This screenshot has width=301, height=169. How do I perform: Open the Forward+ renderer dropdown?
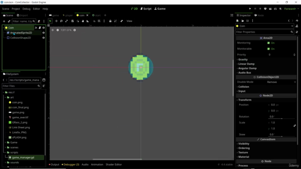(292, 9)
